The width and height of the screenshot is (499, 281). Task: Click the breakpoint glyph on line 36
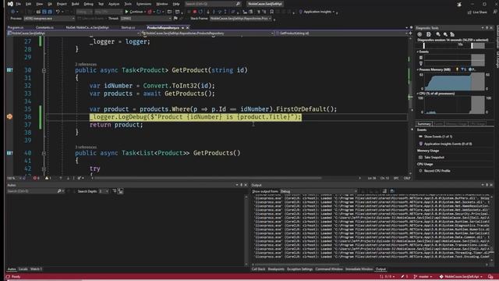pos(9,116)
